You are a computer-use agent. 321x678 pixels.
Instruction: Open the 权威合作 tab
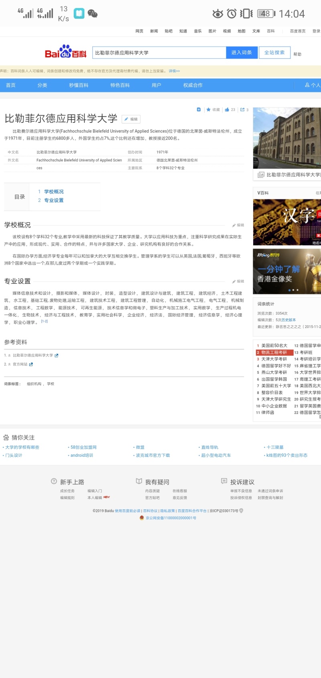193,85
